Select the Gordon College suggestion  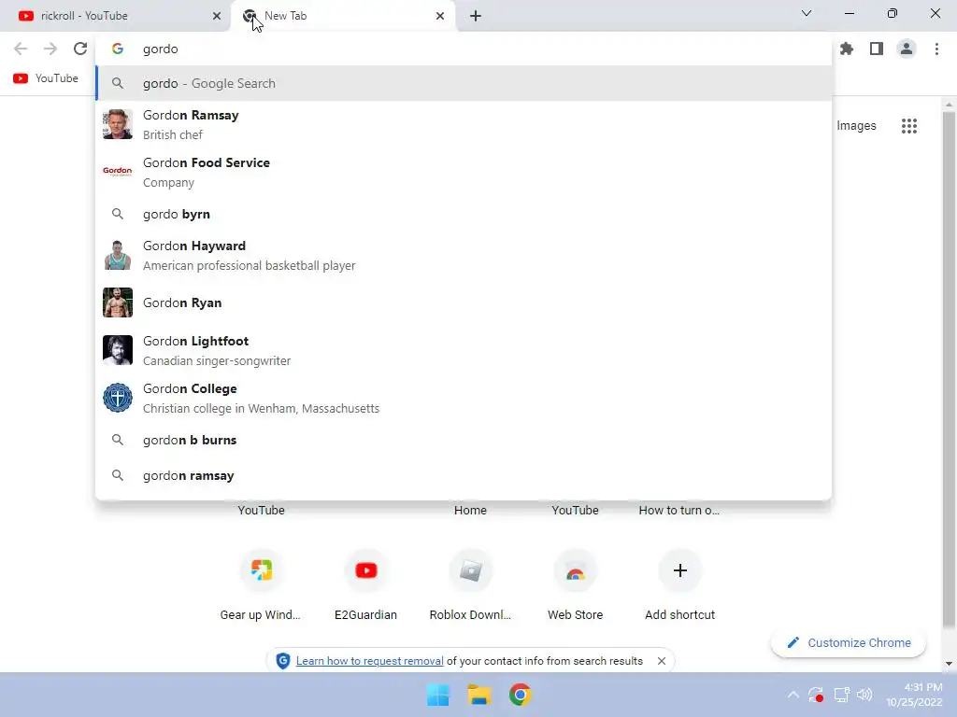[464, 398]
